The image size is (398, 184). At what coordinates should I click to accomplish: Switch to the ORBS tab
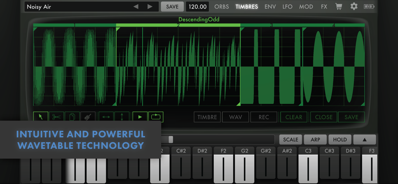(222, 7)
